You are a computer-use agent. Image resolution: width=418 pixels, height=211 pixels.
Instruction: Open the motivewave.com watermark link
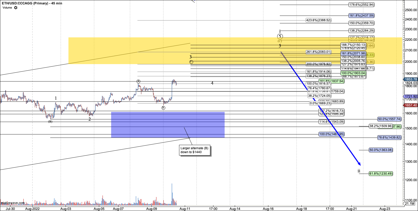click(13, 203)
